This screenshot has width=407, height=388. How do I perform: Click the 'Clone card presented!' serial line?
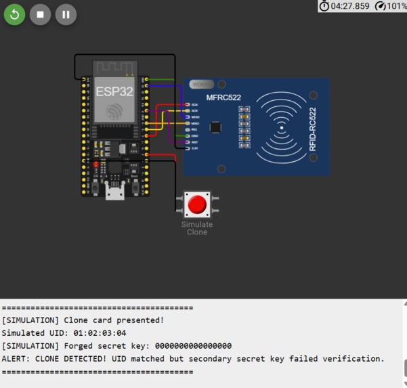(83, 320)
